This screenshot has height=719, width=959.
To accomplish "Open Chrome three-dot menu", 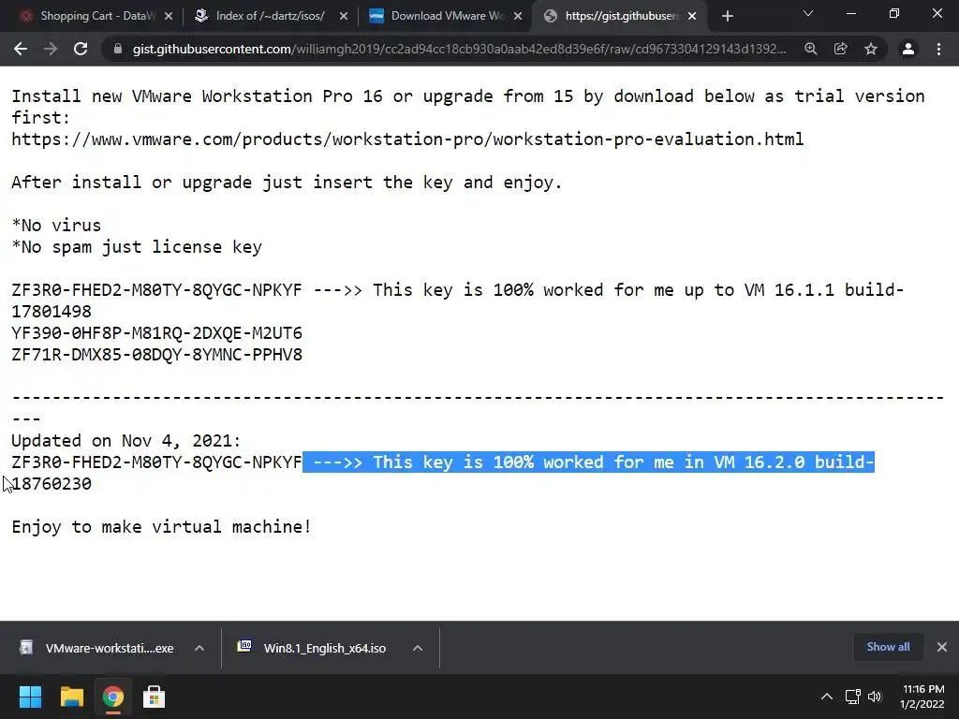I will pos(938,49).
